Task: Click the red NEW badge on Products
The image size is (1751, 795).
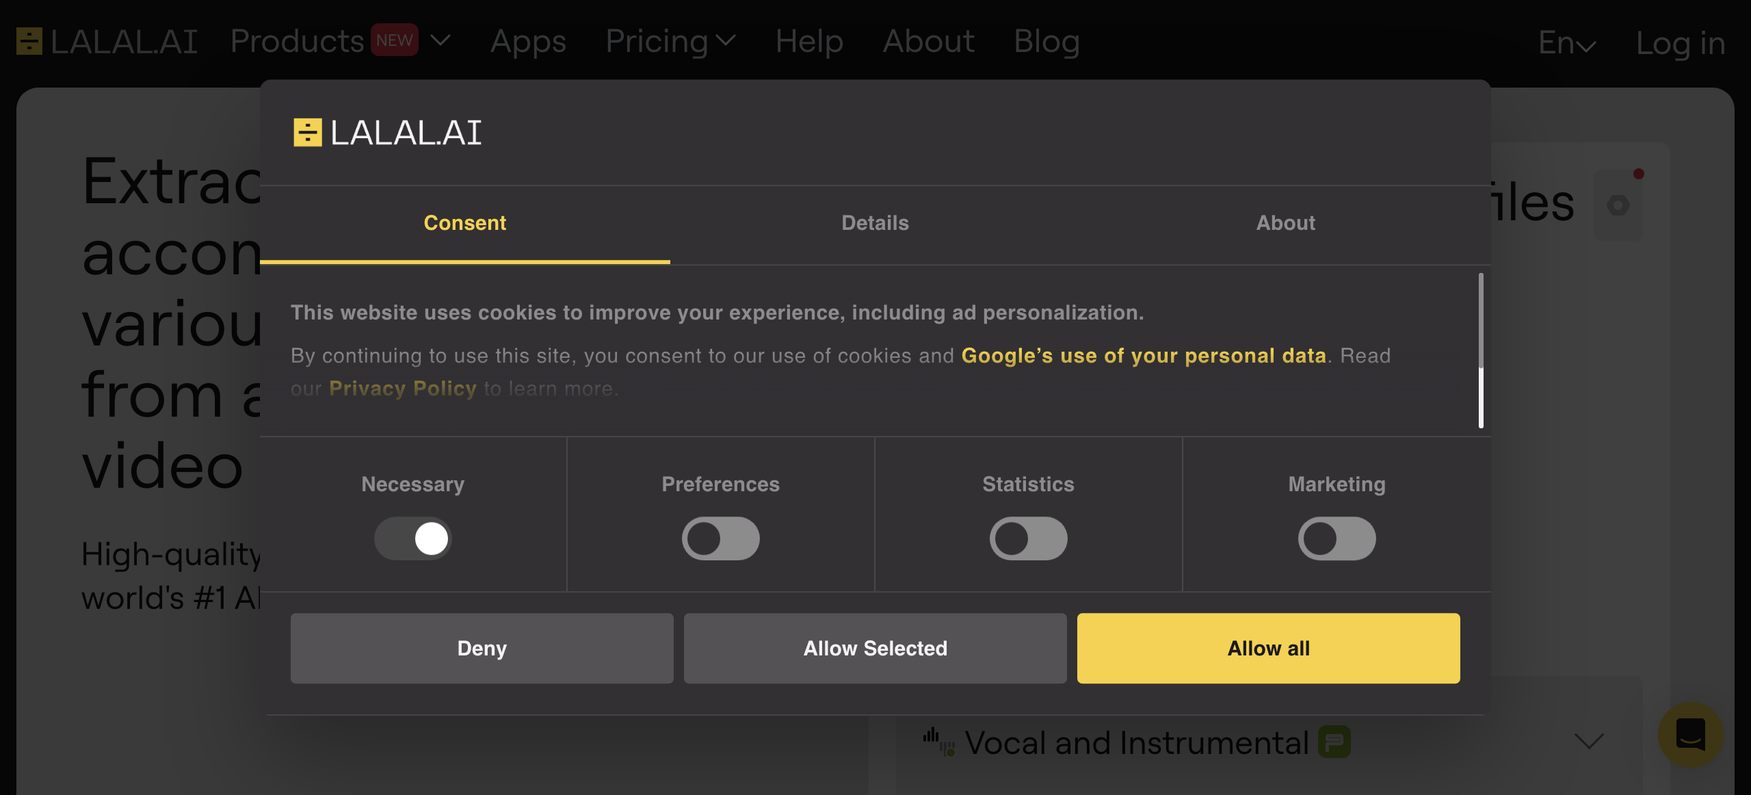Action: click(394, 40)
